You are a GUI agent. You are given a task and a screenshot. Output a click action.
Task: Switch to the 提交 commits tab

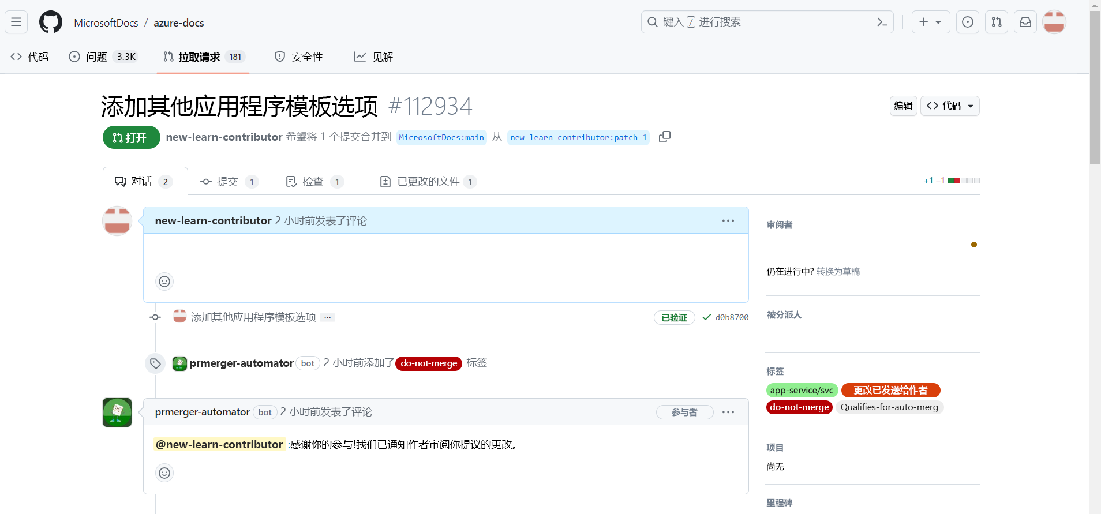click(x=229, y=182)
